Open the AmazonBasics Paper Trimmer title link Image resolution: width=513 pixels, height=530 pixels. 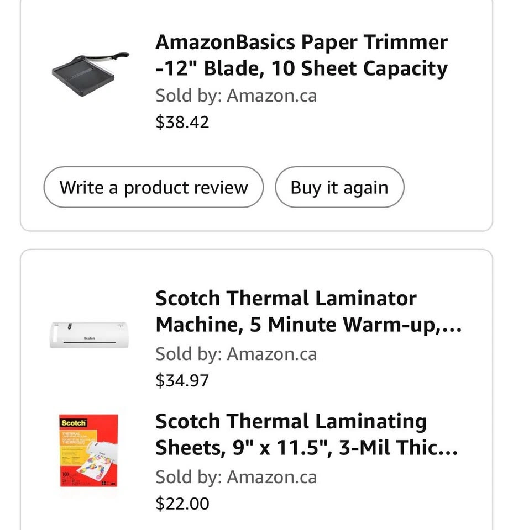click(301, 55)
